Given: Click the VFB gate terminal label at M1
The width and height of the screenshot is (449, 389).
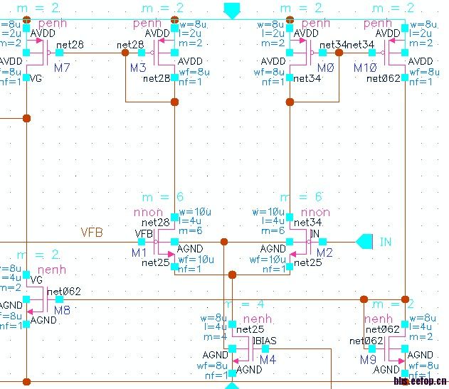Looking at the screenshot, I should 144,234.
